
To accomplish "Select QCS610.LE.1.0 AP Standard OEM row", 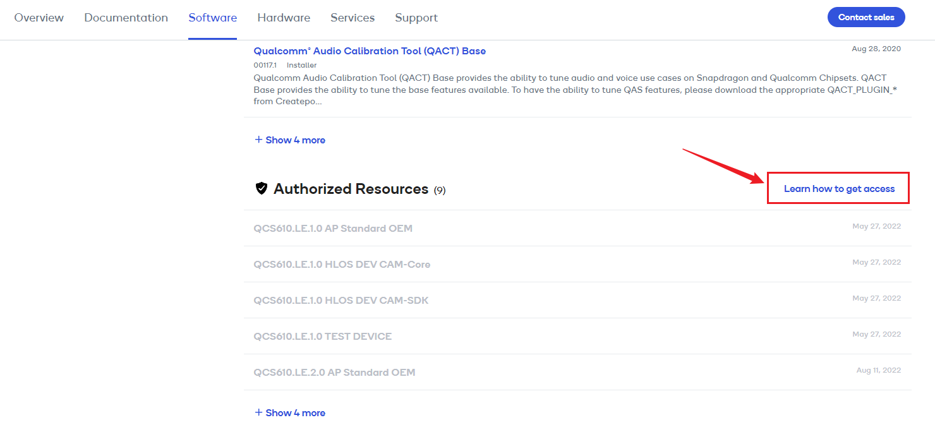I will (x=577, y=228).
